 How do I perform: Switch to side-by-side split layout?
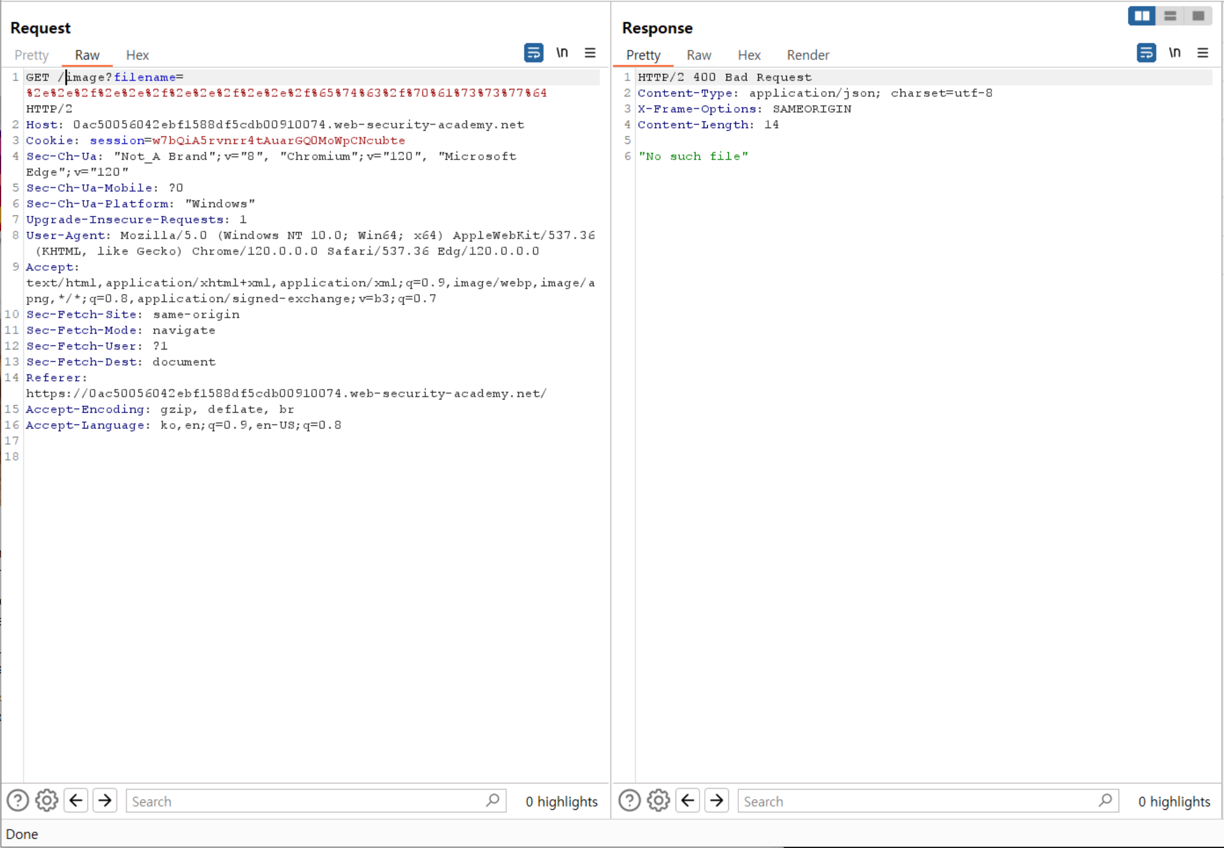pos(1141,16)
